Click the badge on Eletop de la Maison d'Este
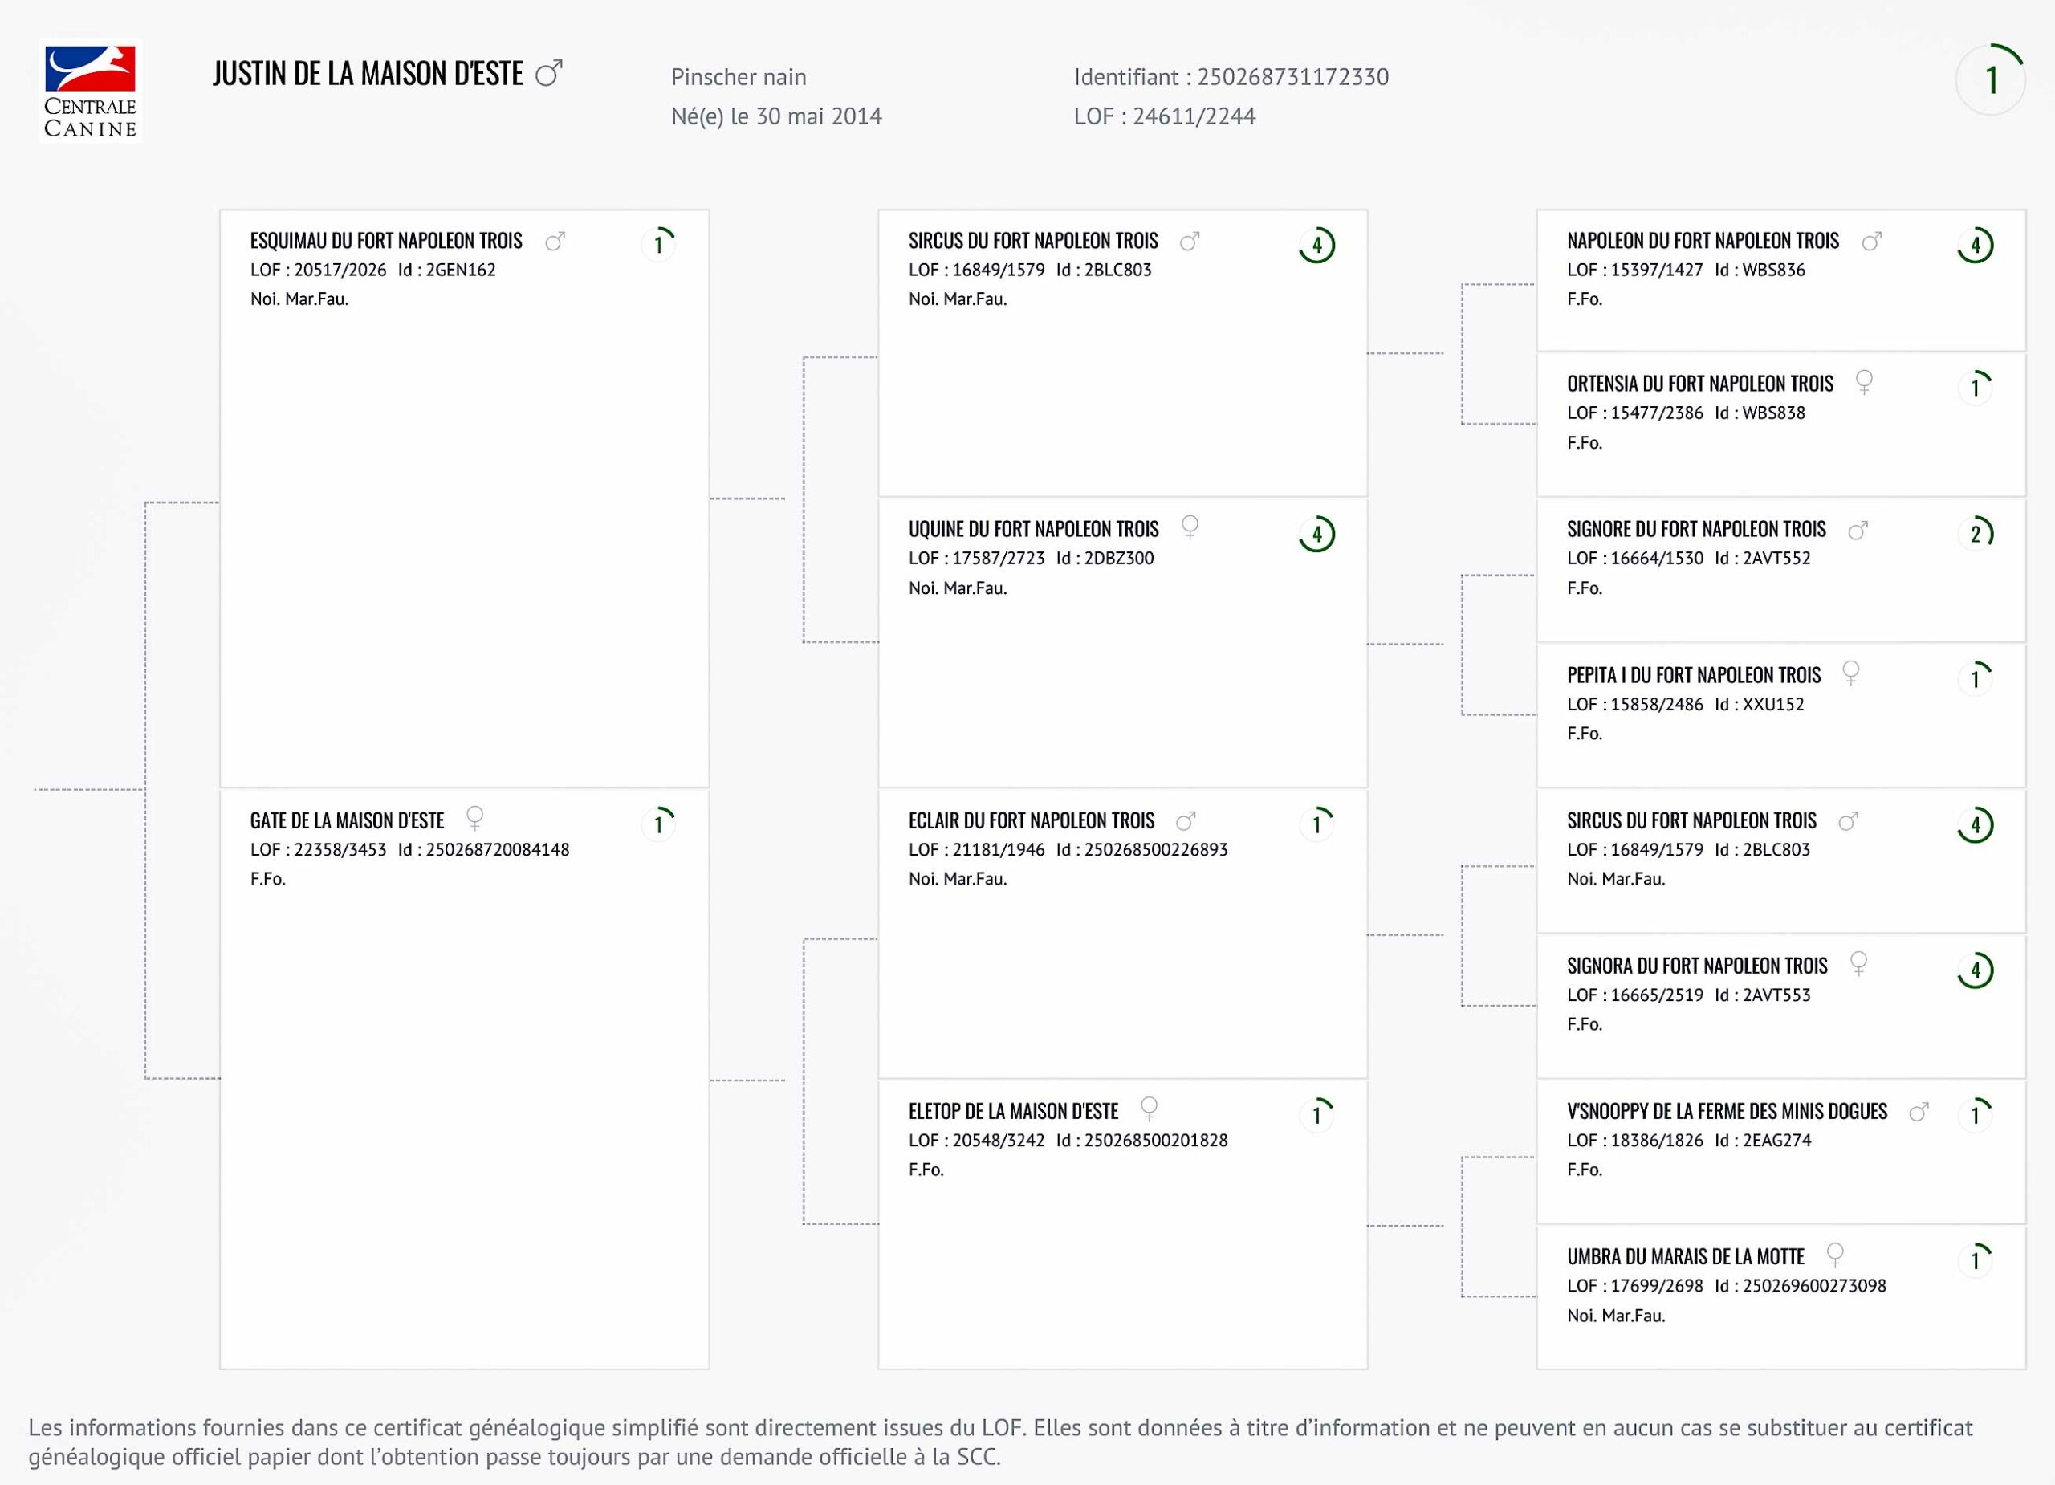This screenshot has width=2055, height=1485. 1316,1114
